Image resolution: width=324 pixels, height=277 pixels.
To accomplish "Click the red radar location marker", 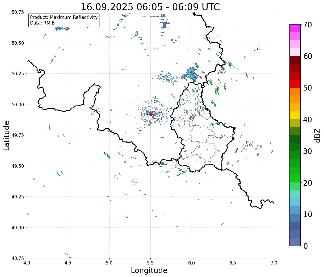I will coord(151,114).
